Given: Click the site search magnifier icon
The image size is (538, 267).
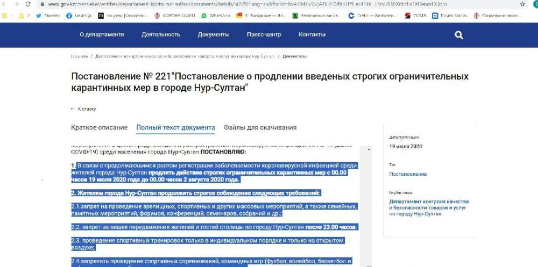Looking at the screenshot, I should point(458,35).
